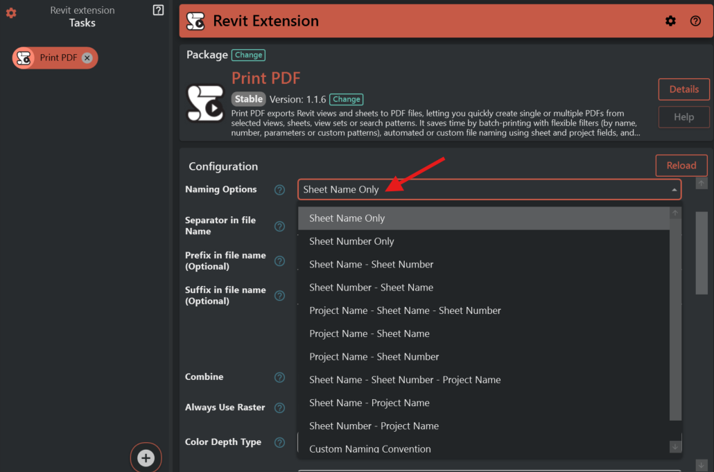Click help question mark in orange header
This screenshot has width=714, height=472.
(695, 21)
